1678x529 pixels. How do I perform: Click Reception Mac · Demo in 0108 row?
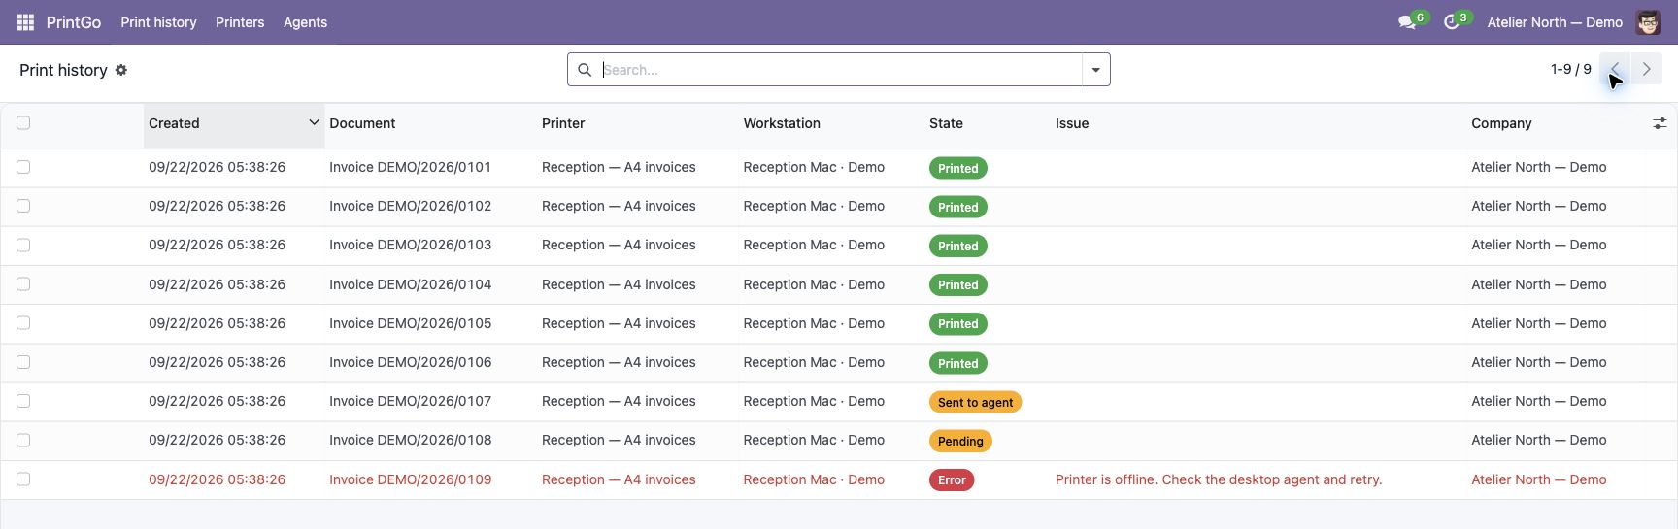pyautogui.click(x=814, y=440)
